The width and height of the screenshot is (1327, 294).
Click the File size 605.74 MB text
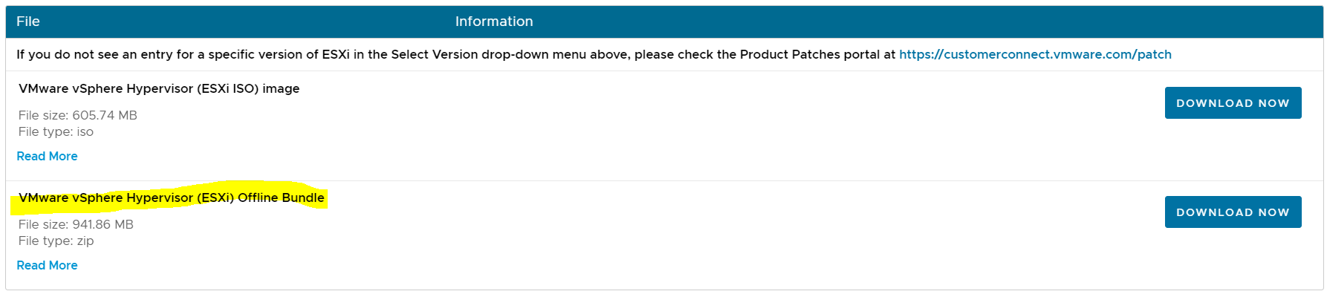click(x=78, y=115)
